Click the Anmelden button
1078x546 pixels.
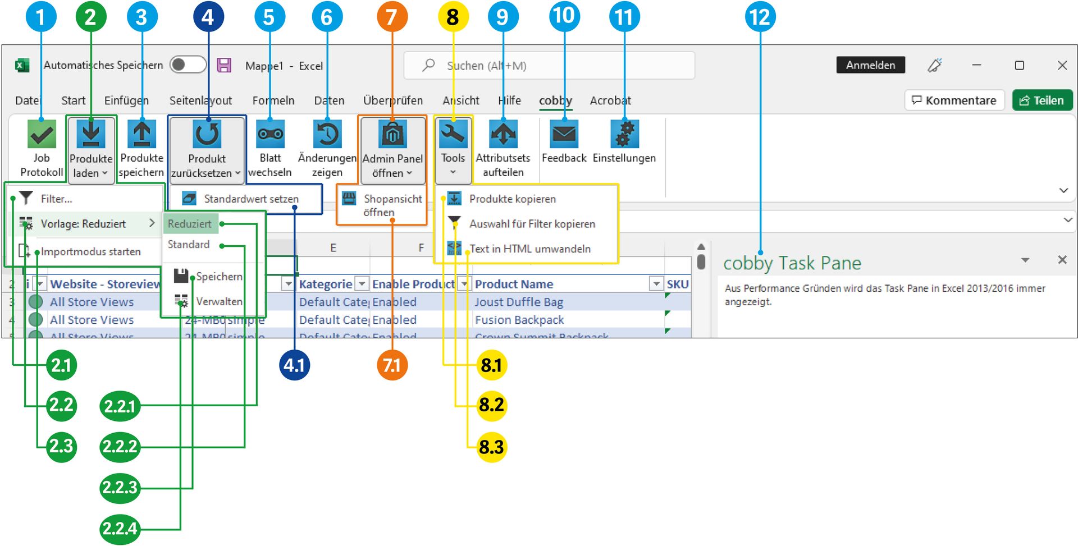[x=870, y=65]
